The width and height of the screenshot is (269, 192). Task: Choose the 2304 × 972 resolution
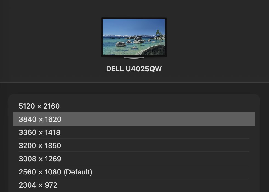[38, 185]
